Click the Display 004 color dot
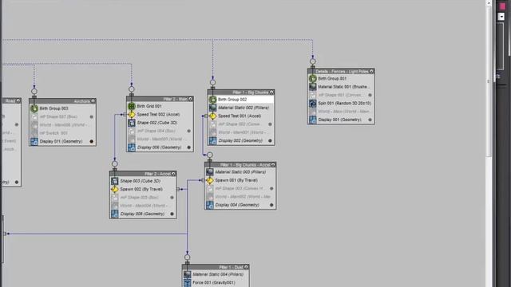The image size is (511, 287). (271, 205)
